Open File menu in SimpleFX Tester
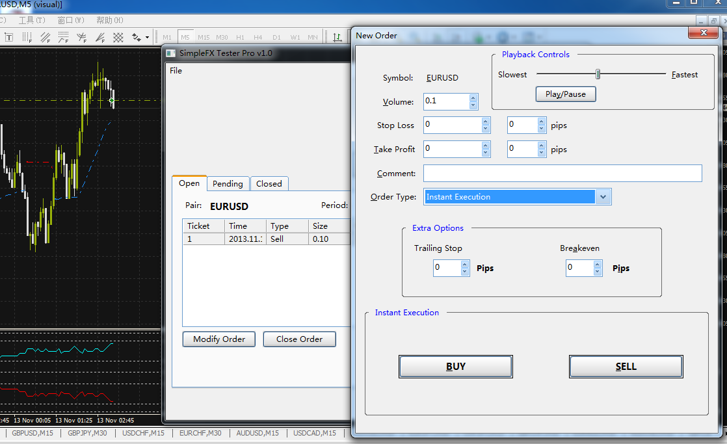Screen dimensions: 727x444 tap(176, 70)
